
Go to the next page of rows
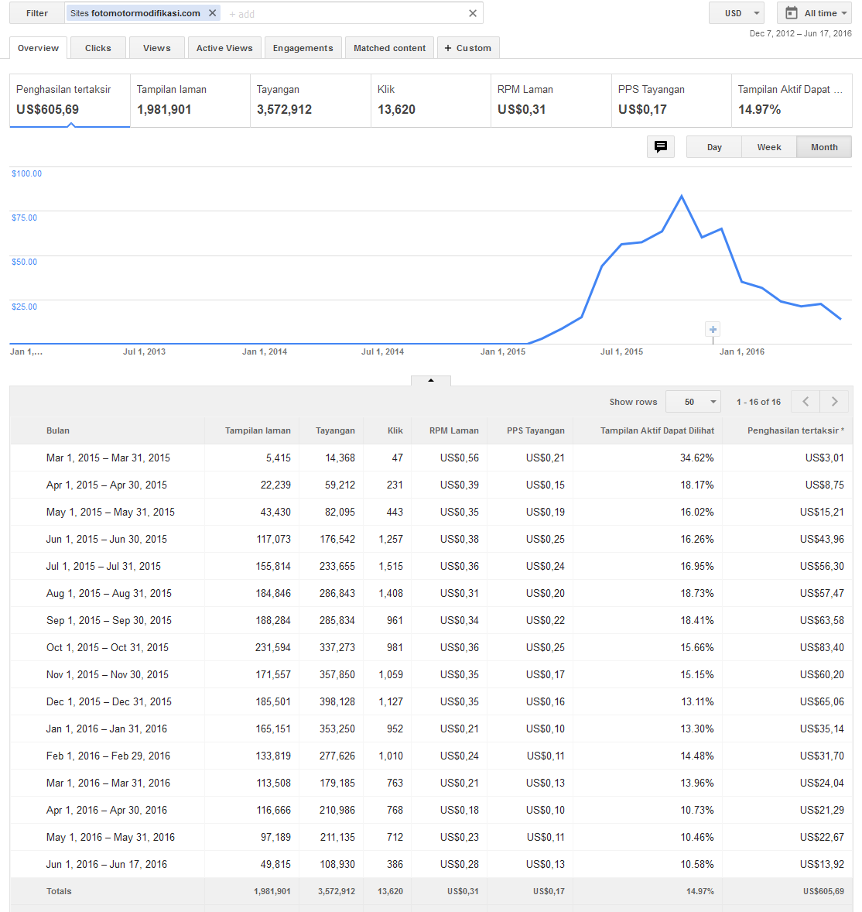tap(834, 402)
